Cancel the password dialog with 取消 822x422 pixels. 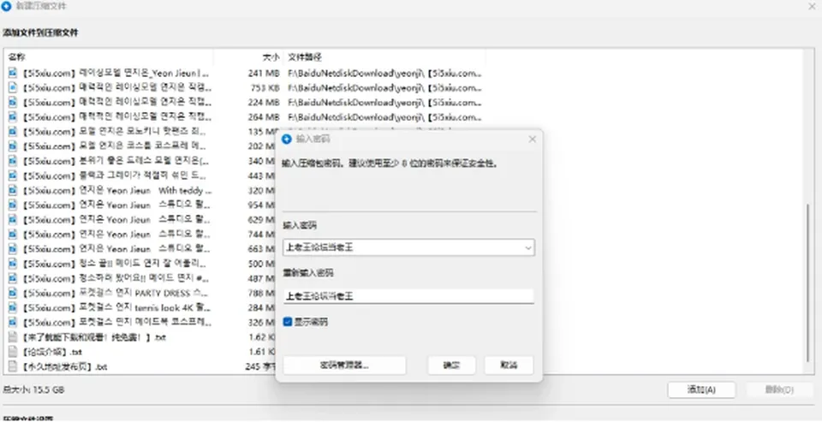(509, 366)
